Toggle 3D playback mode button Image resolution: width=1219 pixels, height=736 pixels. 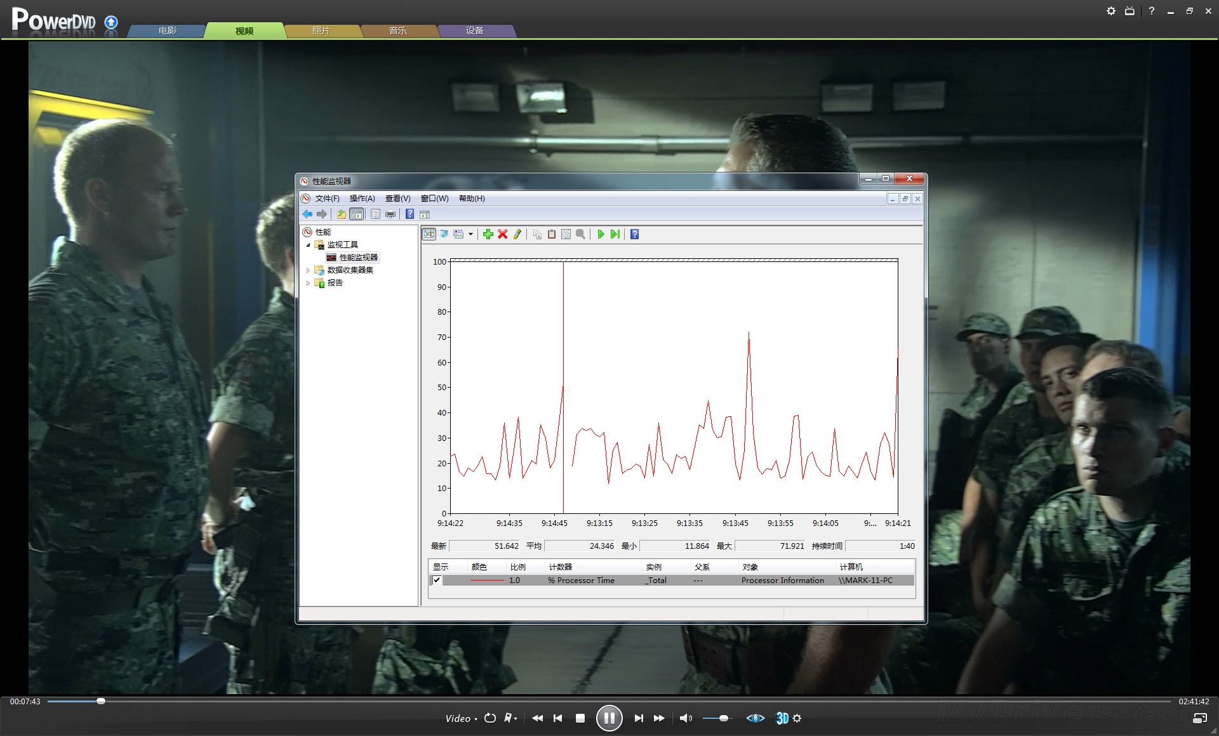pos(782,718)
